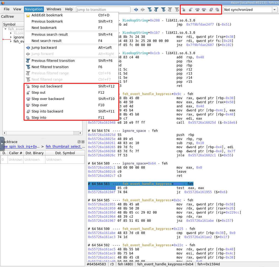
Task: Select the Previous filtered transition funnel icon
Action: tap(156, 9)
